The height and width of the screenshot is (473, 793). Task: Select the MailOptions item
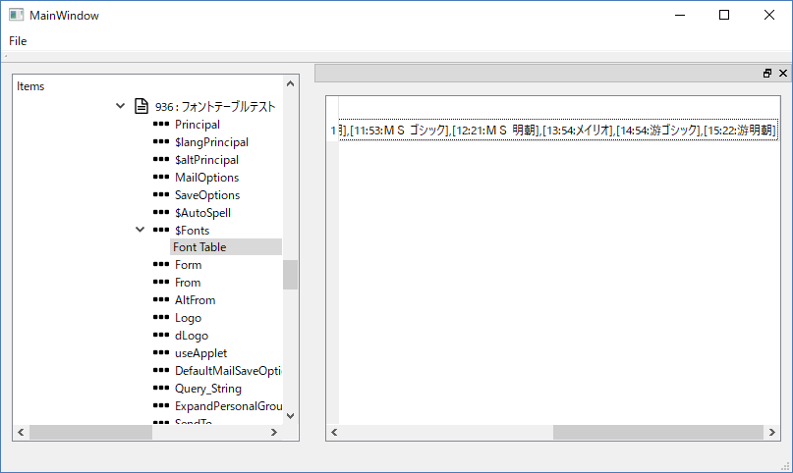tap(206, 178)
